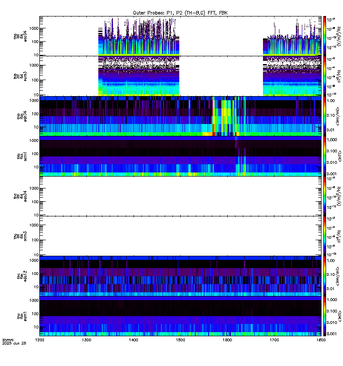
Task: Click the 1700 time axis label
Action: 274,340
